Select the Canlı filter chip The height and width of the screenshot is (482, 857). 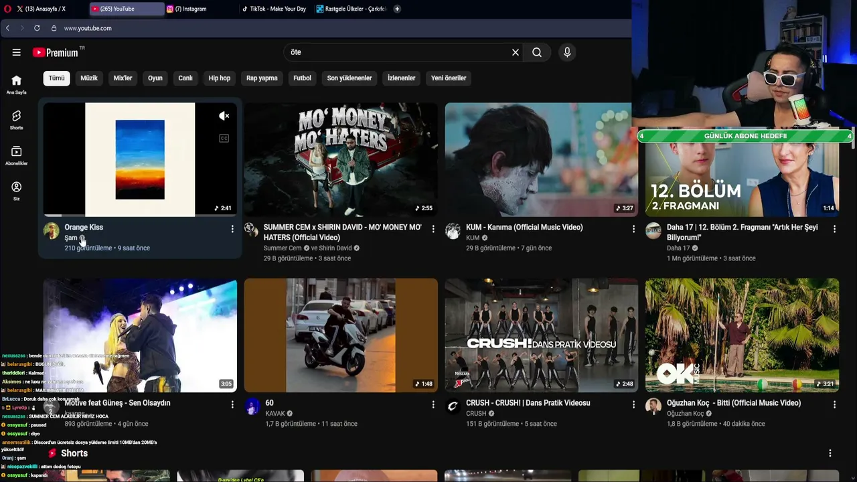(x=185, y=78)
